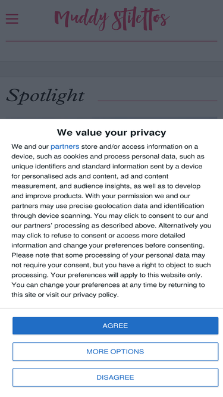Follow the blue partners link

click(65, 146)
